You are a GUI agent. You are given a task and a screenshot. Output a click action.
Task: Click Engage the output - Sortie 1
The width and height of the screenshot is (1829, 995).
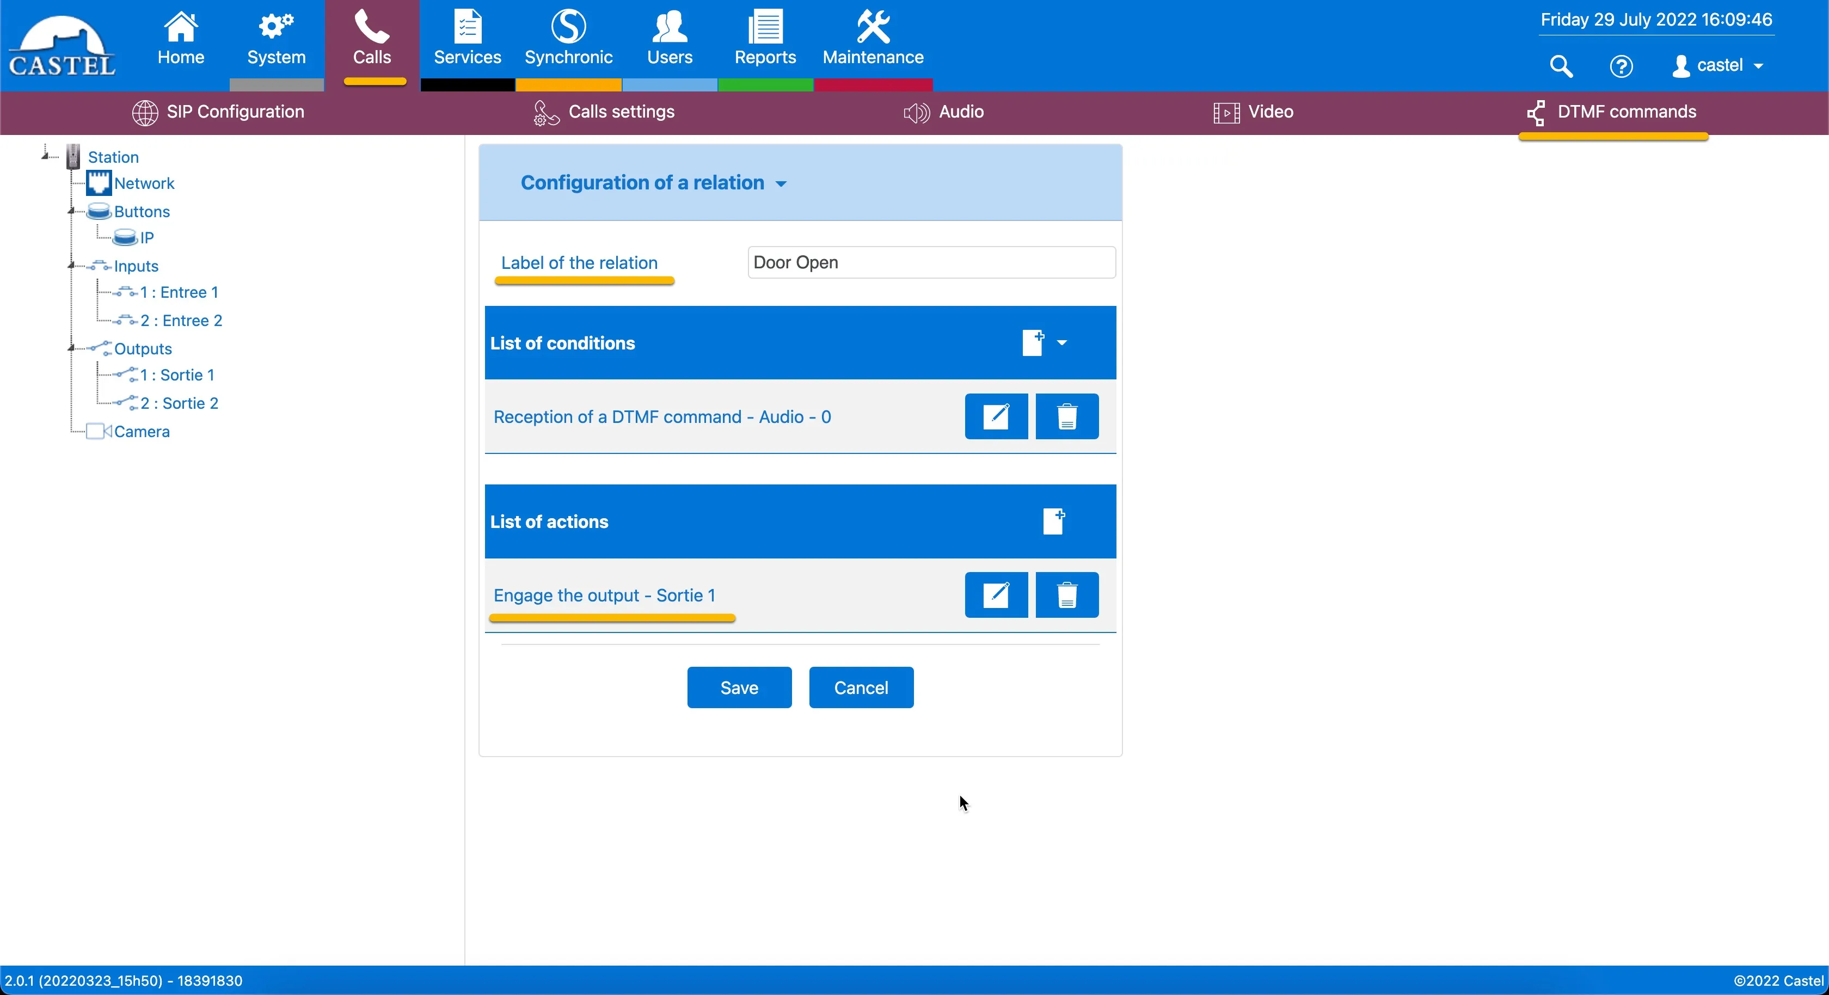604,595
